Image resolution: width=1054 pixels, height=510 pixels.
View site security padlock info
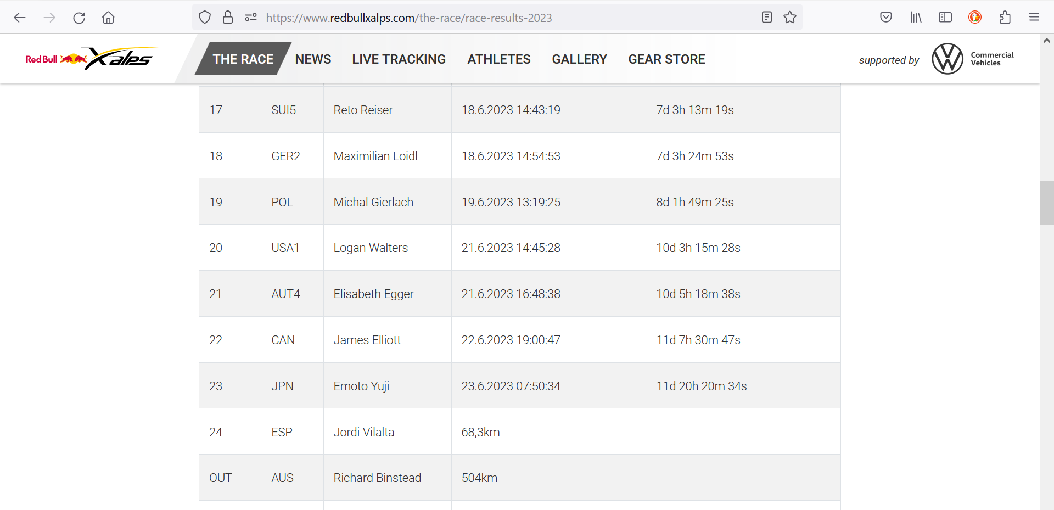pos(228,18)
